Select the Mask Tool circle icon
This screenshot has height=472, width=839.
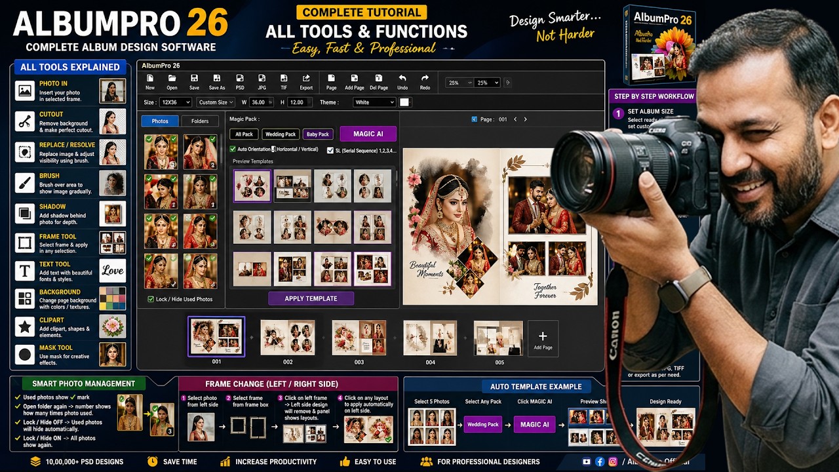point(25,355)
